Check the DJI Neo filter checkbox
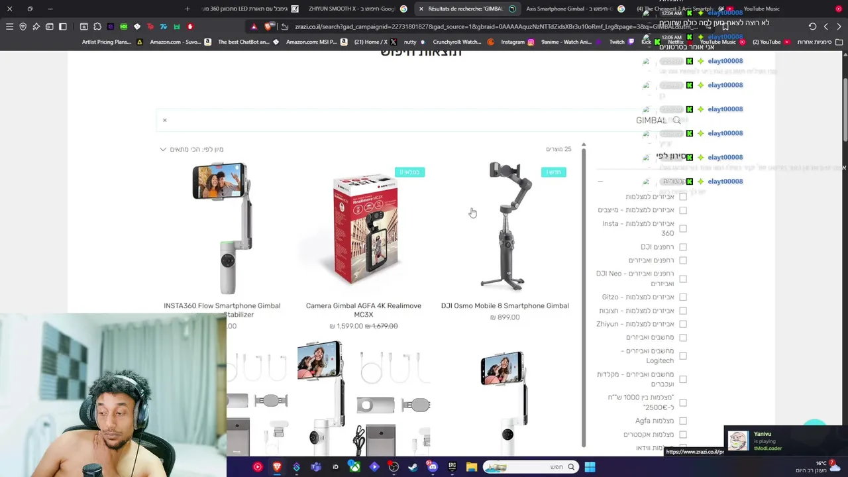848x477 pixels. tap(683, 279)
